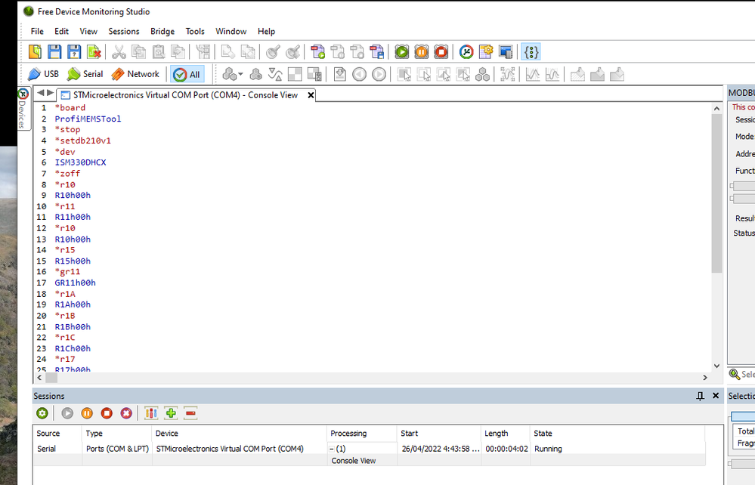The image size is (755, 485).
Task: Pin the Sessions panel
Action: click(700, 396)
